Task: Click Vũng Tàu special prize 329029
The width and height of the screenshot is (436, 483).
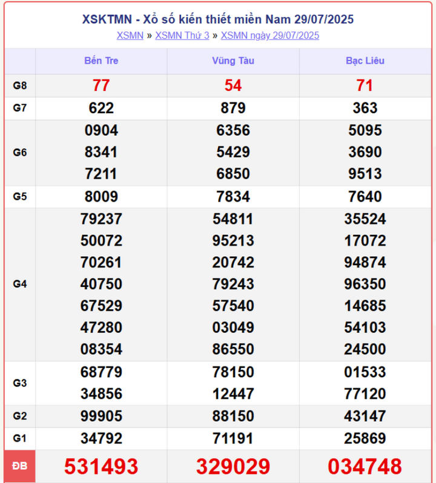Action: tap(233, 467)
